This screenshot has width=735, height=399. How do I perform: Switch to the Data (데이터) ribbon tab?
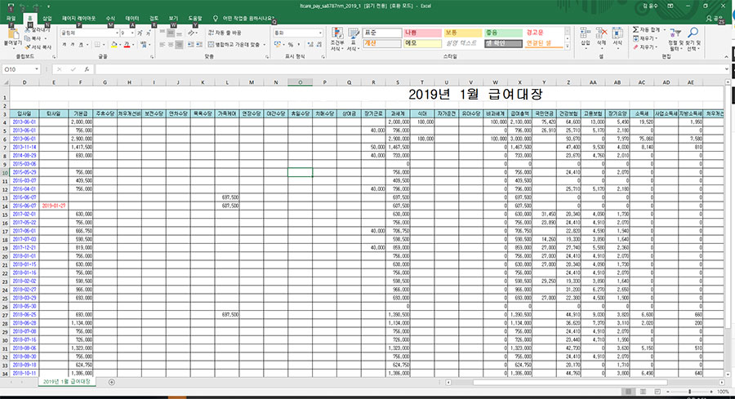pyautogui.click(x=132, y=17)
